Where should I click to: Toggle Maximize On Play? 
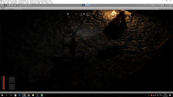pyautogui.click(x=153, y=9)
